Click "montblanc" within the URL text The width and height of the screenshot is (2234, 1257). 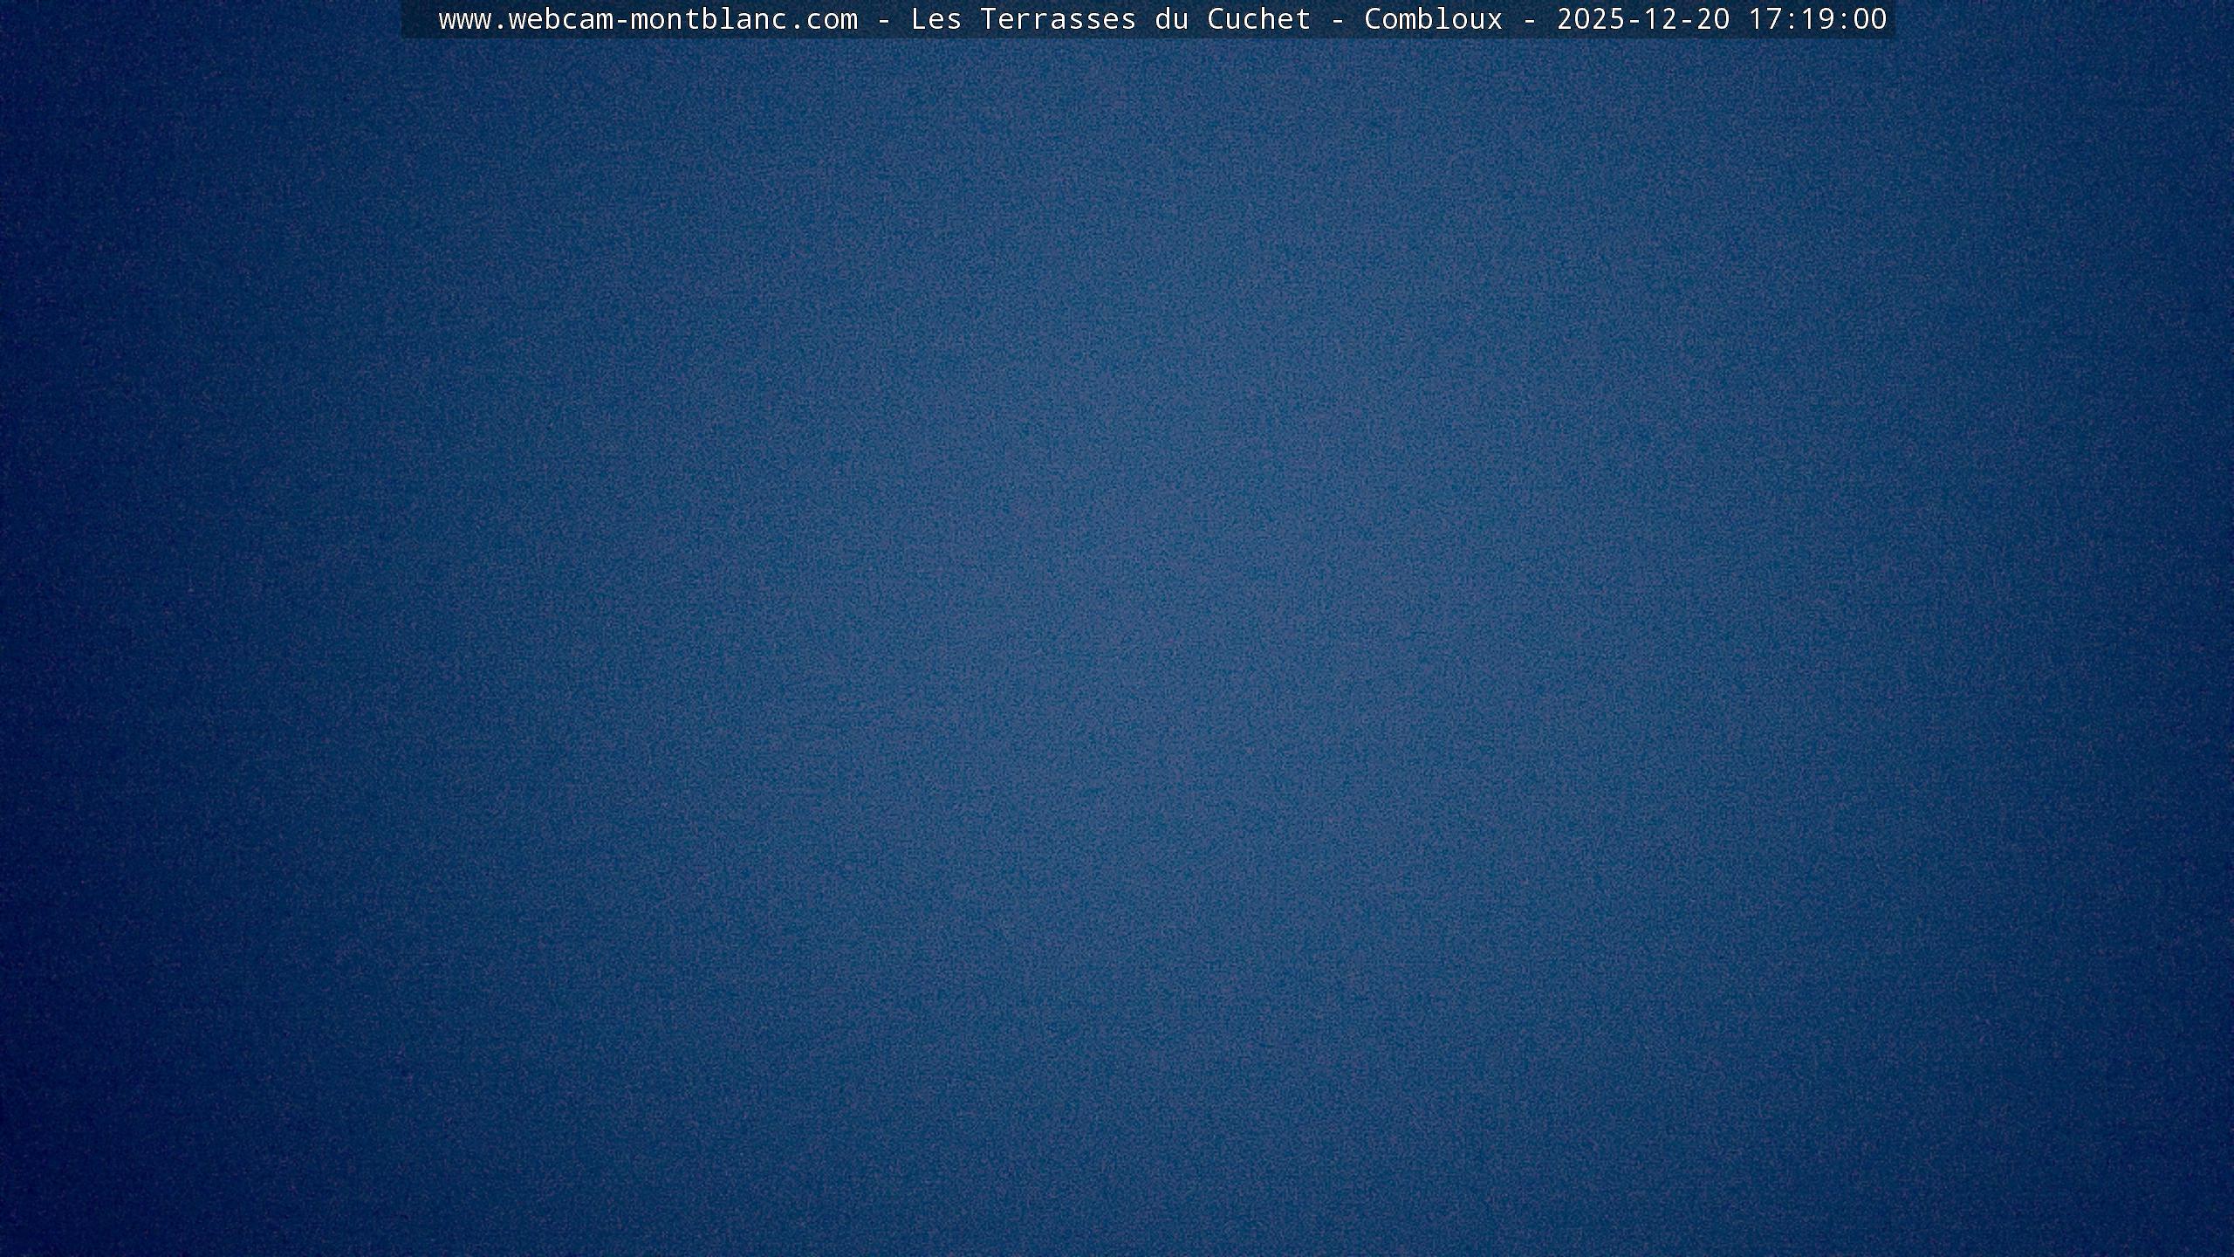[x=709, y=19]
